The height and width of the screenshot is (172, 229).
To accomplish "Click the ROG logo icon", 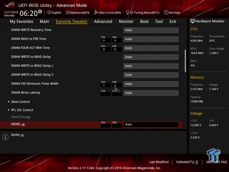I will 10,5.
